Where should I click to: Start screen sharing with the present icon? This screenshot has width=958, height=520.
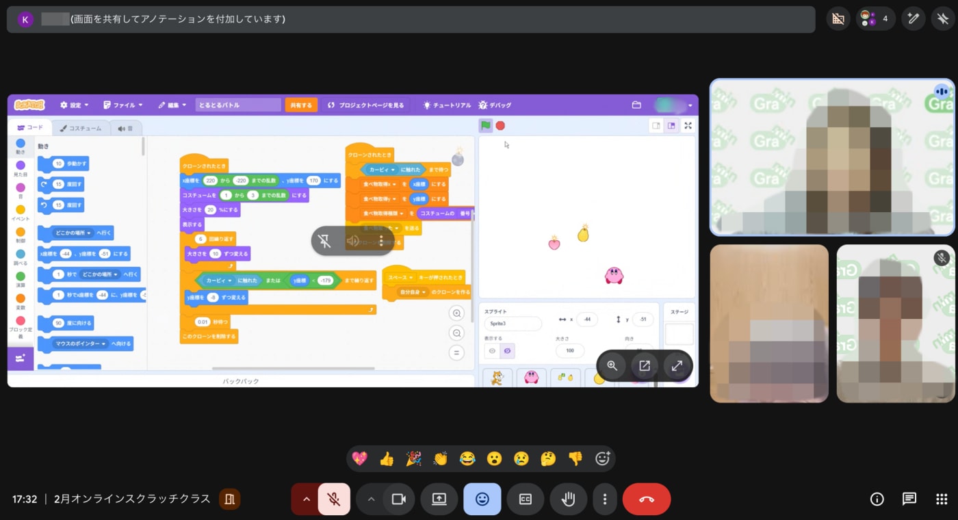439,499
